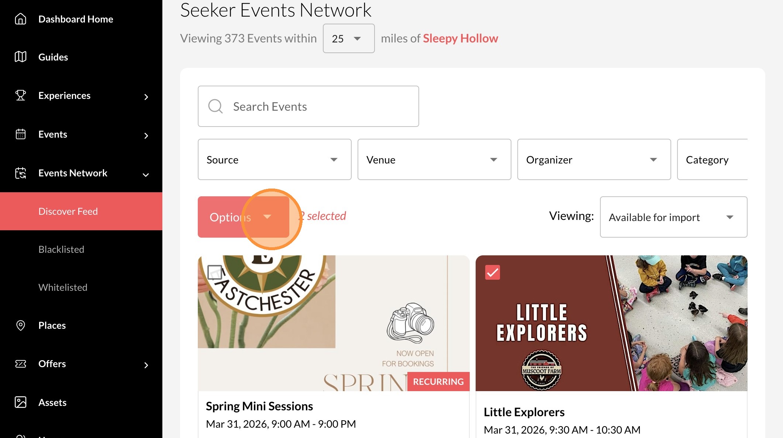This screenshot has height=438, width=783.
Task: Click the Experiences trophy icon
Action: click(x=21, y=95)
